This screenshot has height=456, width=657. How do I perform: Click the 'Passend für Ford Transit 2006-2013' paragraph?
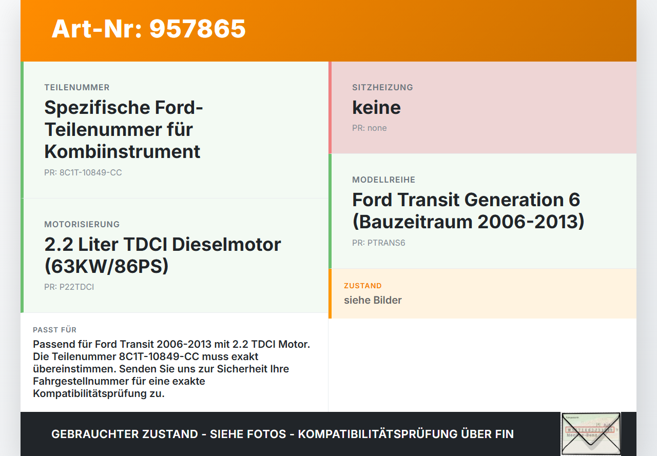click(171, 369)
